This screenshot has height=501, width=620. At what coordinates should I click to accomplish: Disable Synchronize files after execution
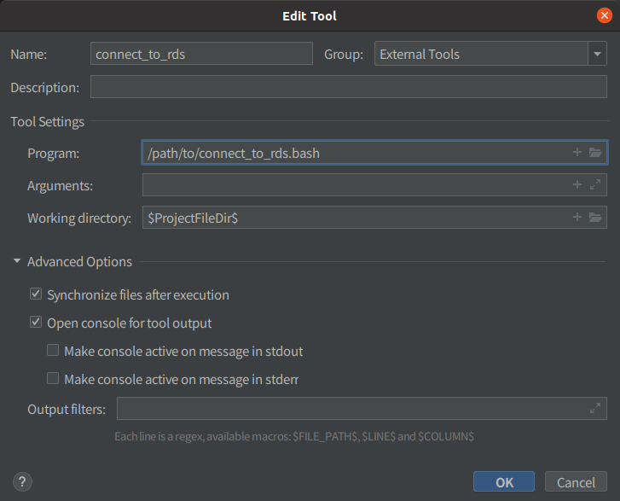pos(36,295)
